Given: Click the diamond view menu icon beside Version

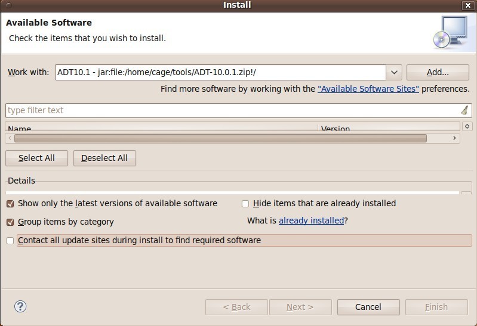Looking at the screenshot, I should click(467, 126).
